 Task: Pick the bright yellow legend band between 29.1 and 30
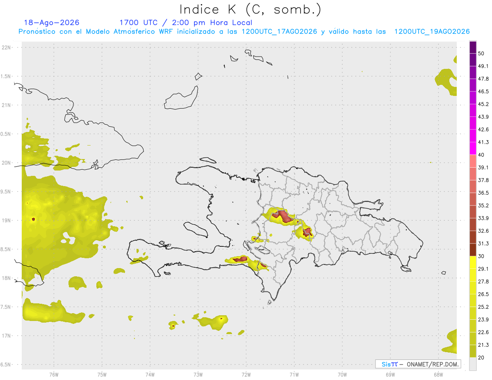pyautogui.click(x=473, y=262)
